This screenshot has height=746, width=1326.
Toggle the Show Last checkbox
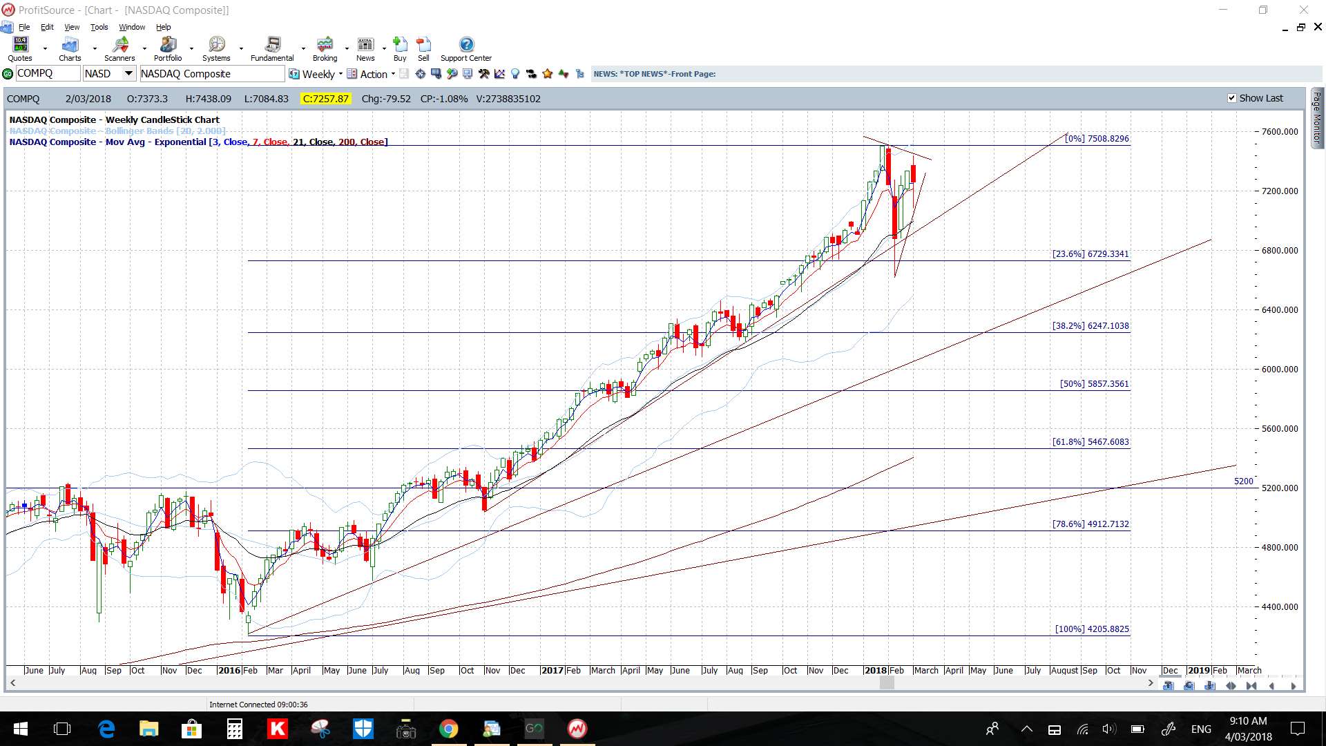pos(1231,98)
